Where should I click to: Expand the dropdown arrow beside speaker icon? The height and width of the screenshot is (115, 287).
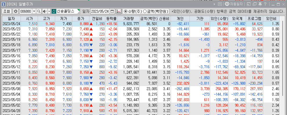coord(49,11)
